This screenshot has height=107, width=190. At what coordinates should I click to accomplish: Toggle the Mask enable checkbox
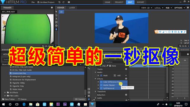(101, 75)
